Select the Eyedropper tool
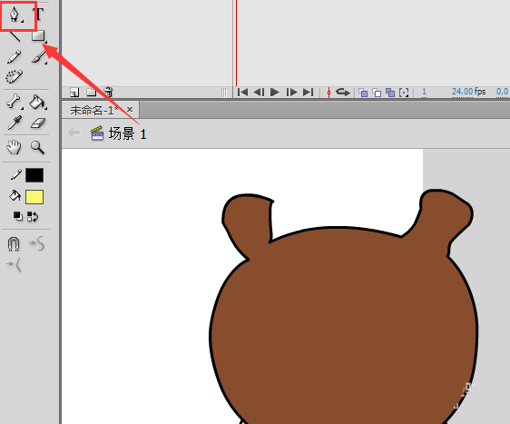The height and width of the screenshot is (424, 510). click(15, 123)
